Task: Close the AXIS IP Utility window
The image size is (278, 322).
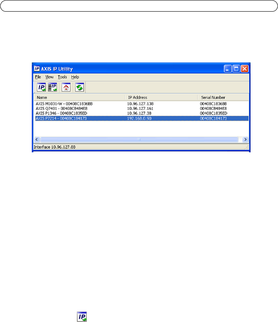Action: 245,68
